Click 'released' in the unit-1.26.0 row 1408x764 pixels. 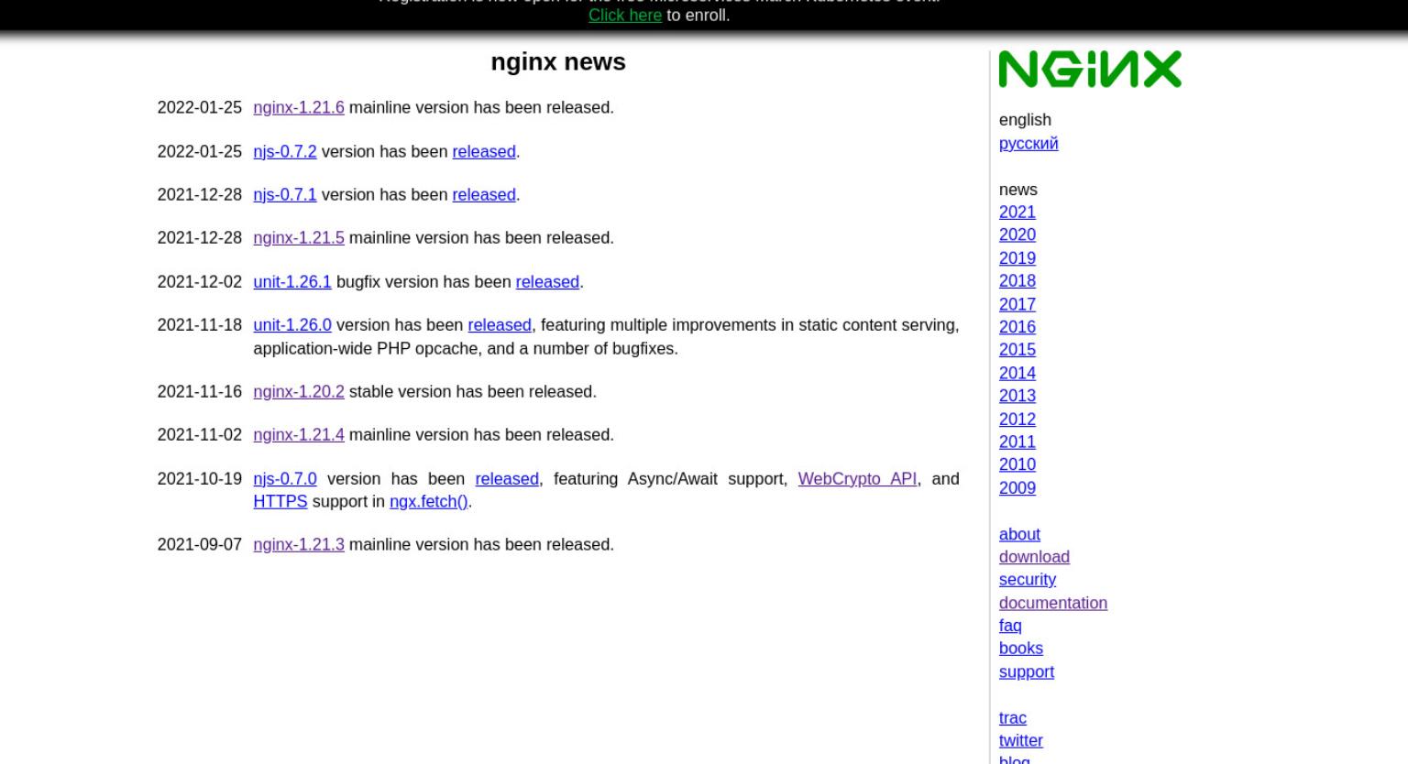[x=500, y=324]
